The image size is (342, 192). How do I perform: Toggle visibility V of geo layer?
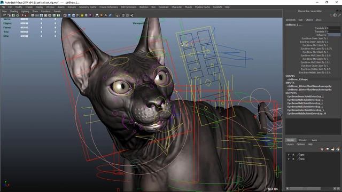[x=289, y=155]
